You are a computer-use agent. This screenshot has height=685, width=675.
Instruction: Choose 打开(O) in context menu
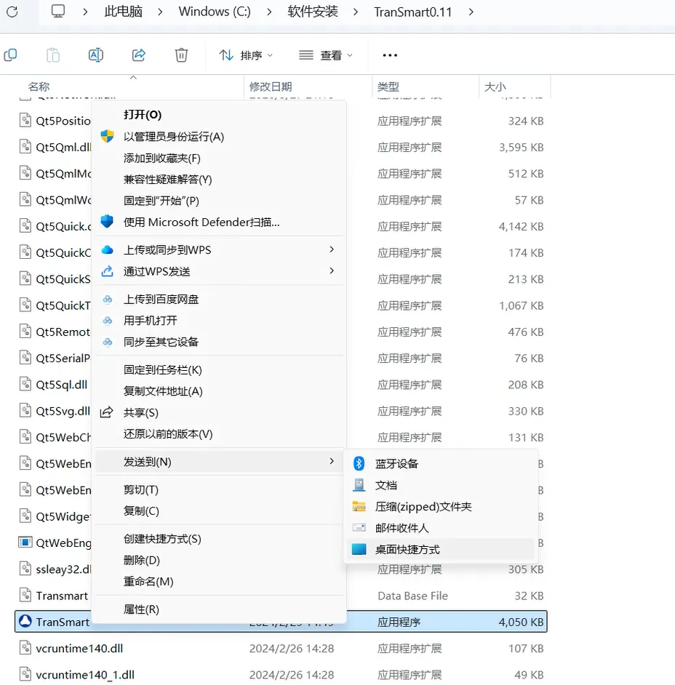(219, 115)
